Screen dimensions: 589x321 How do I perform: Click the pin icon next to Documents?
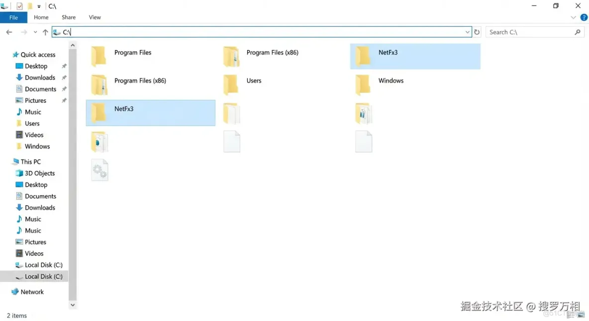[x=64, y=89]
